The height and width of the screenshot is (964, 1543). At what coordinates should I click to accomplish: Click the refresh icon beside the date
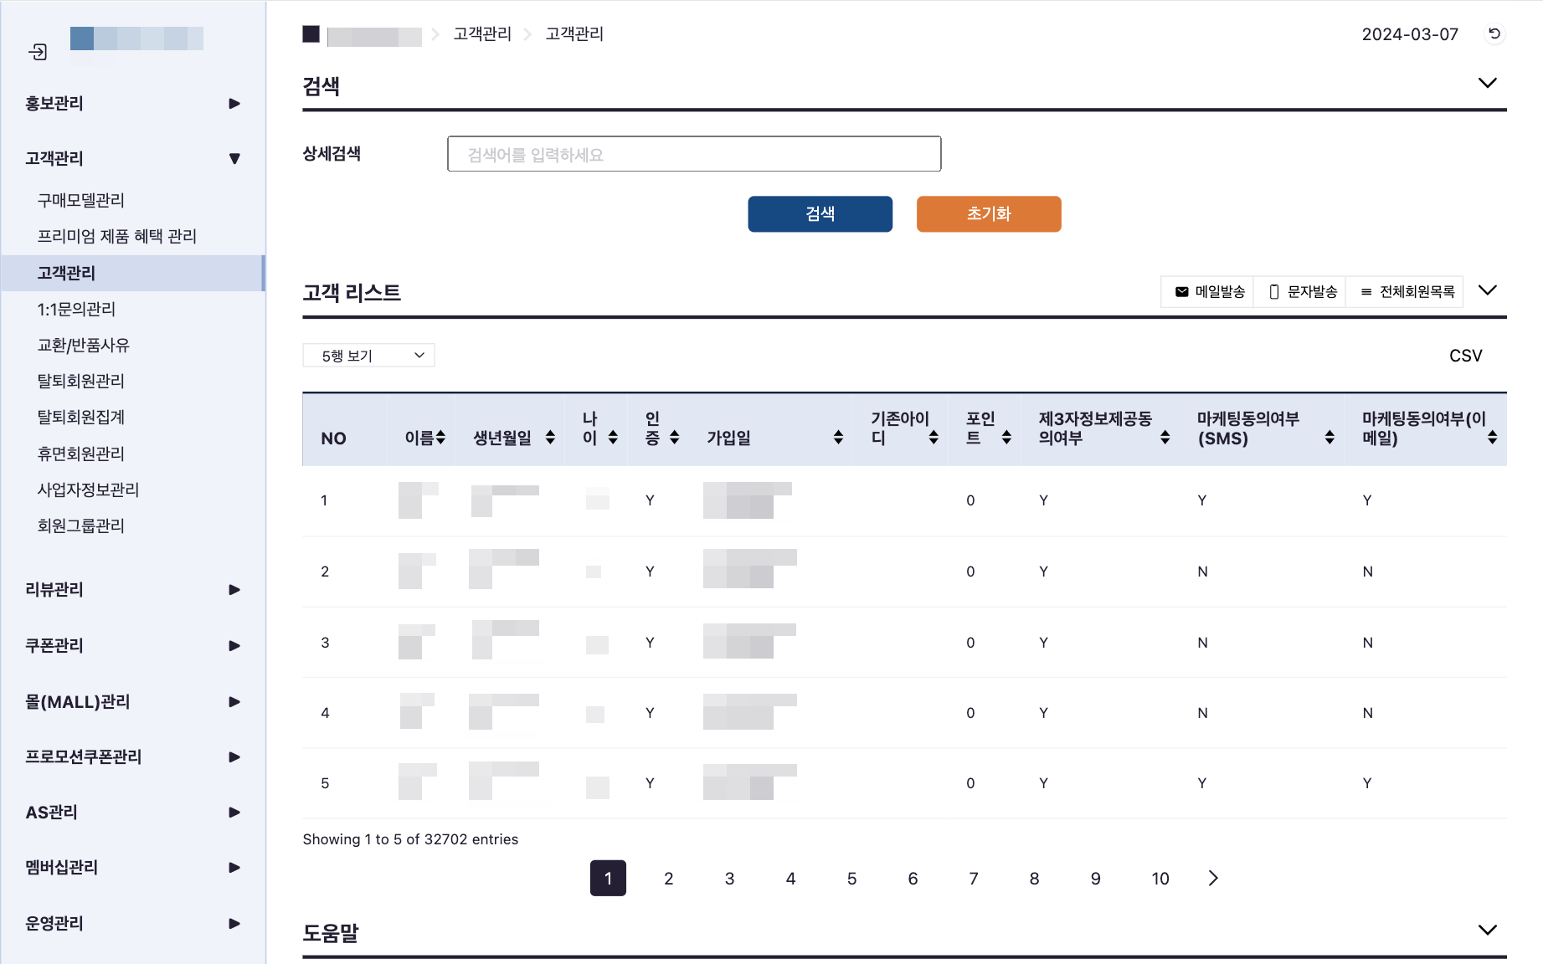(x=1494, y=34)
